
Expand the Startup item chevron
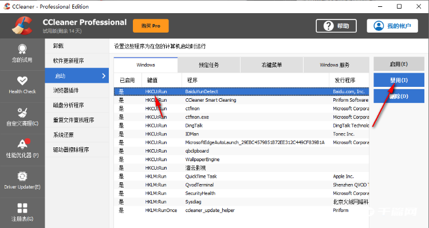tap(104, 75)
